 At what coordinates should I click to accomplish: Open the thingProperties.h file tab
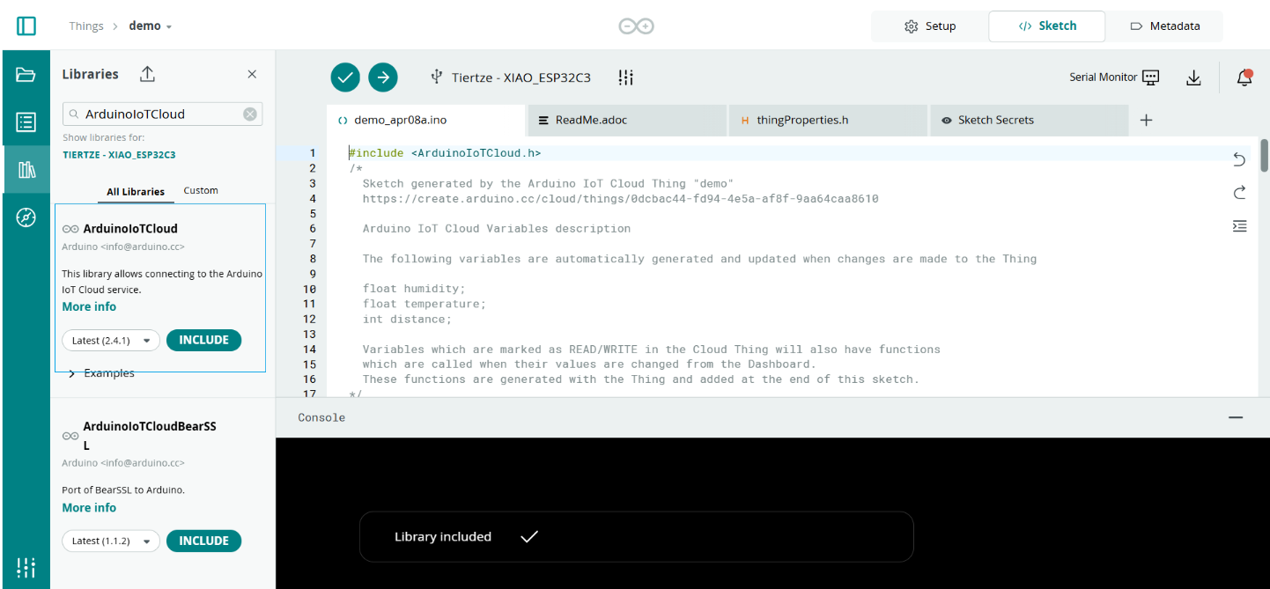click(828, 120)
